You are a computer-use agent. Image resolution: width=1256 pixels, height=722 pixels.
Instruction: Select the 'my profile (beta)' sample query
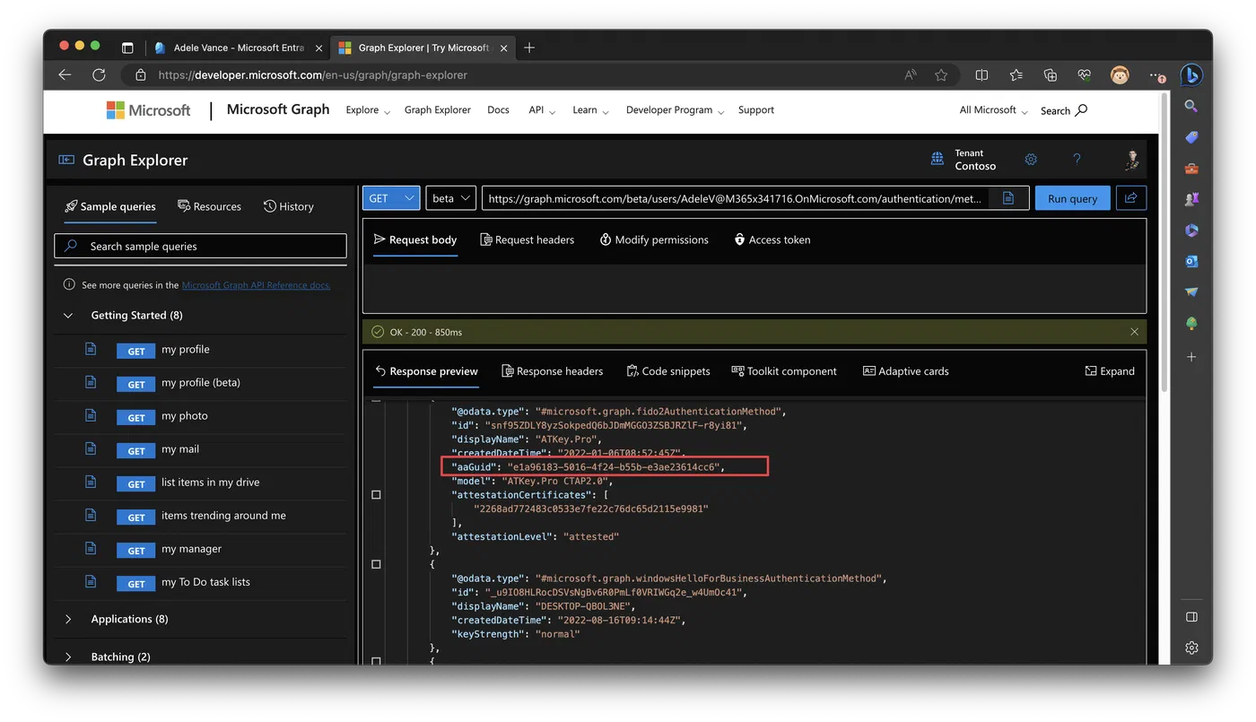[x=201, y=383]
